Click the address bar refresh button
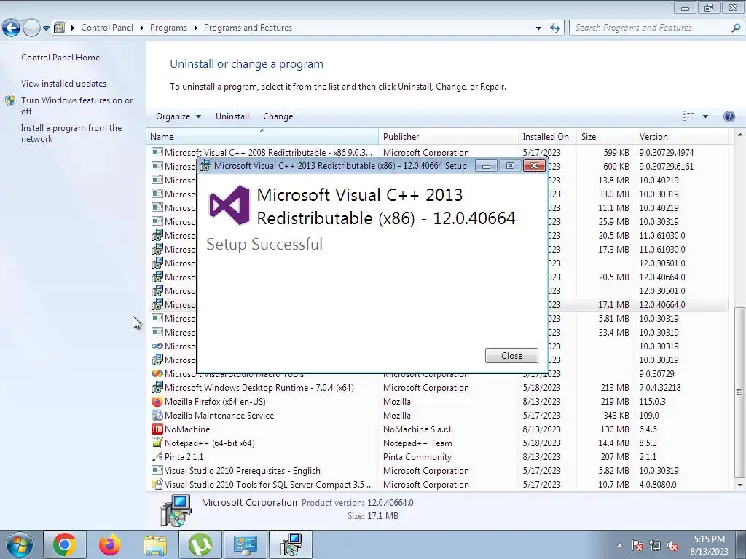 click(x=554, y=28)
